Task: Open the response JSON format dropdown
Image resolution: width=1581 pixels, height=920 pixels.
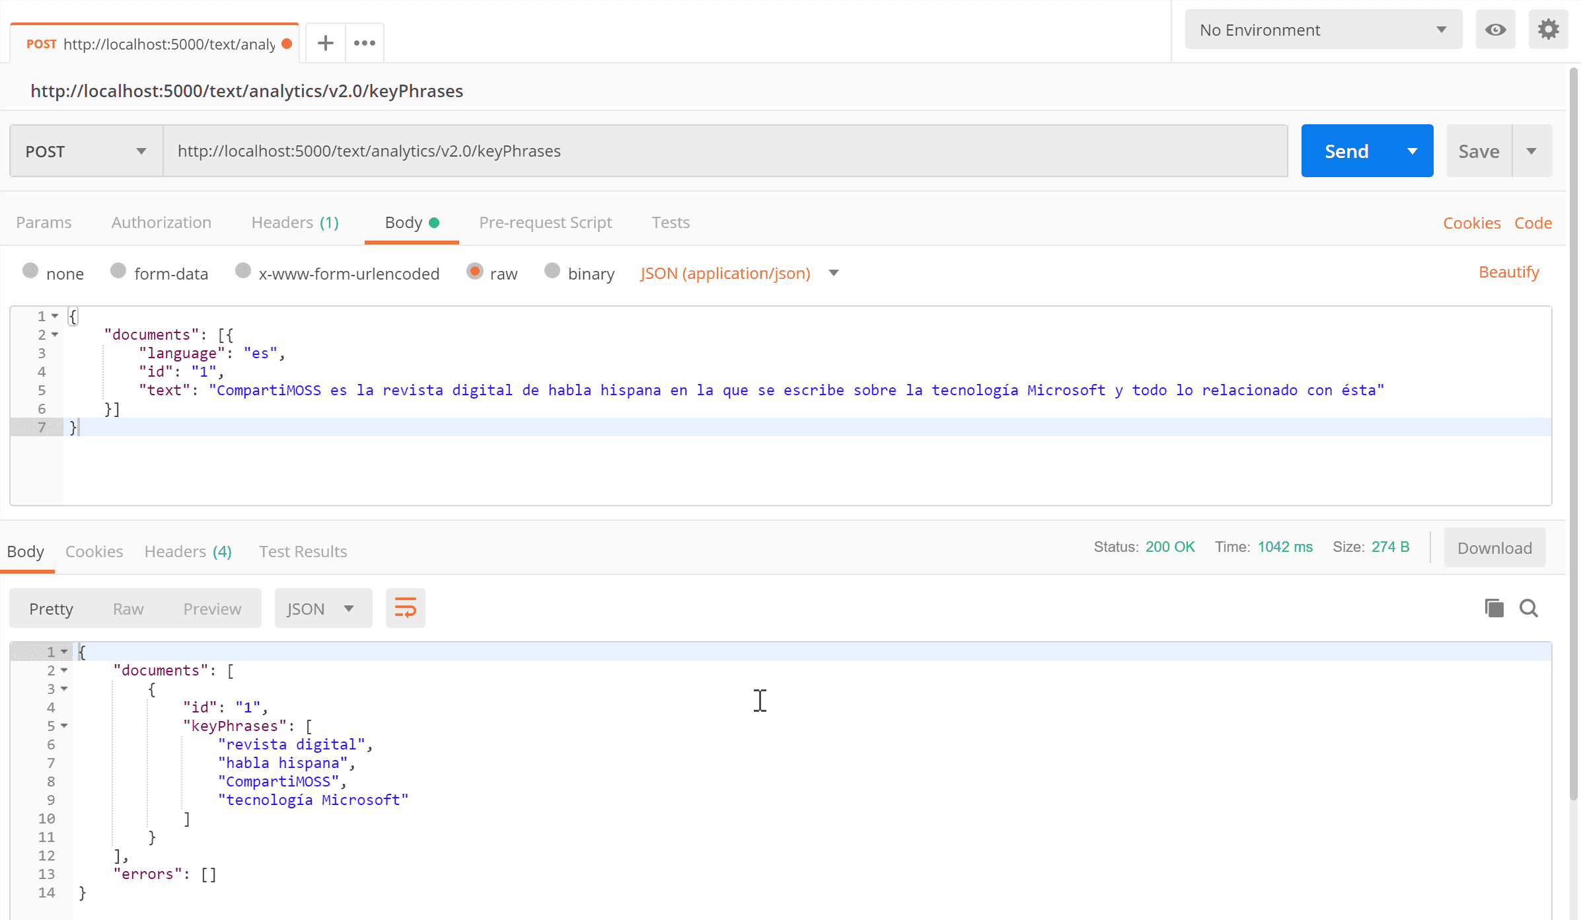Action: (323, 608)
